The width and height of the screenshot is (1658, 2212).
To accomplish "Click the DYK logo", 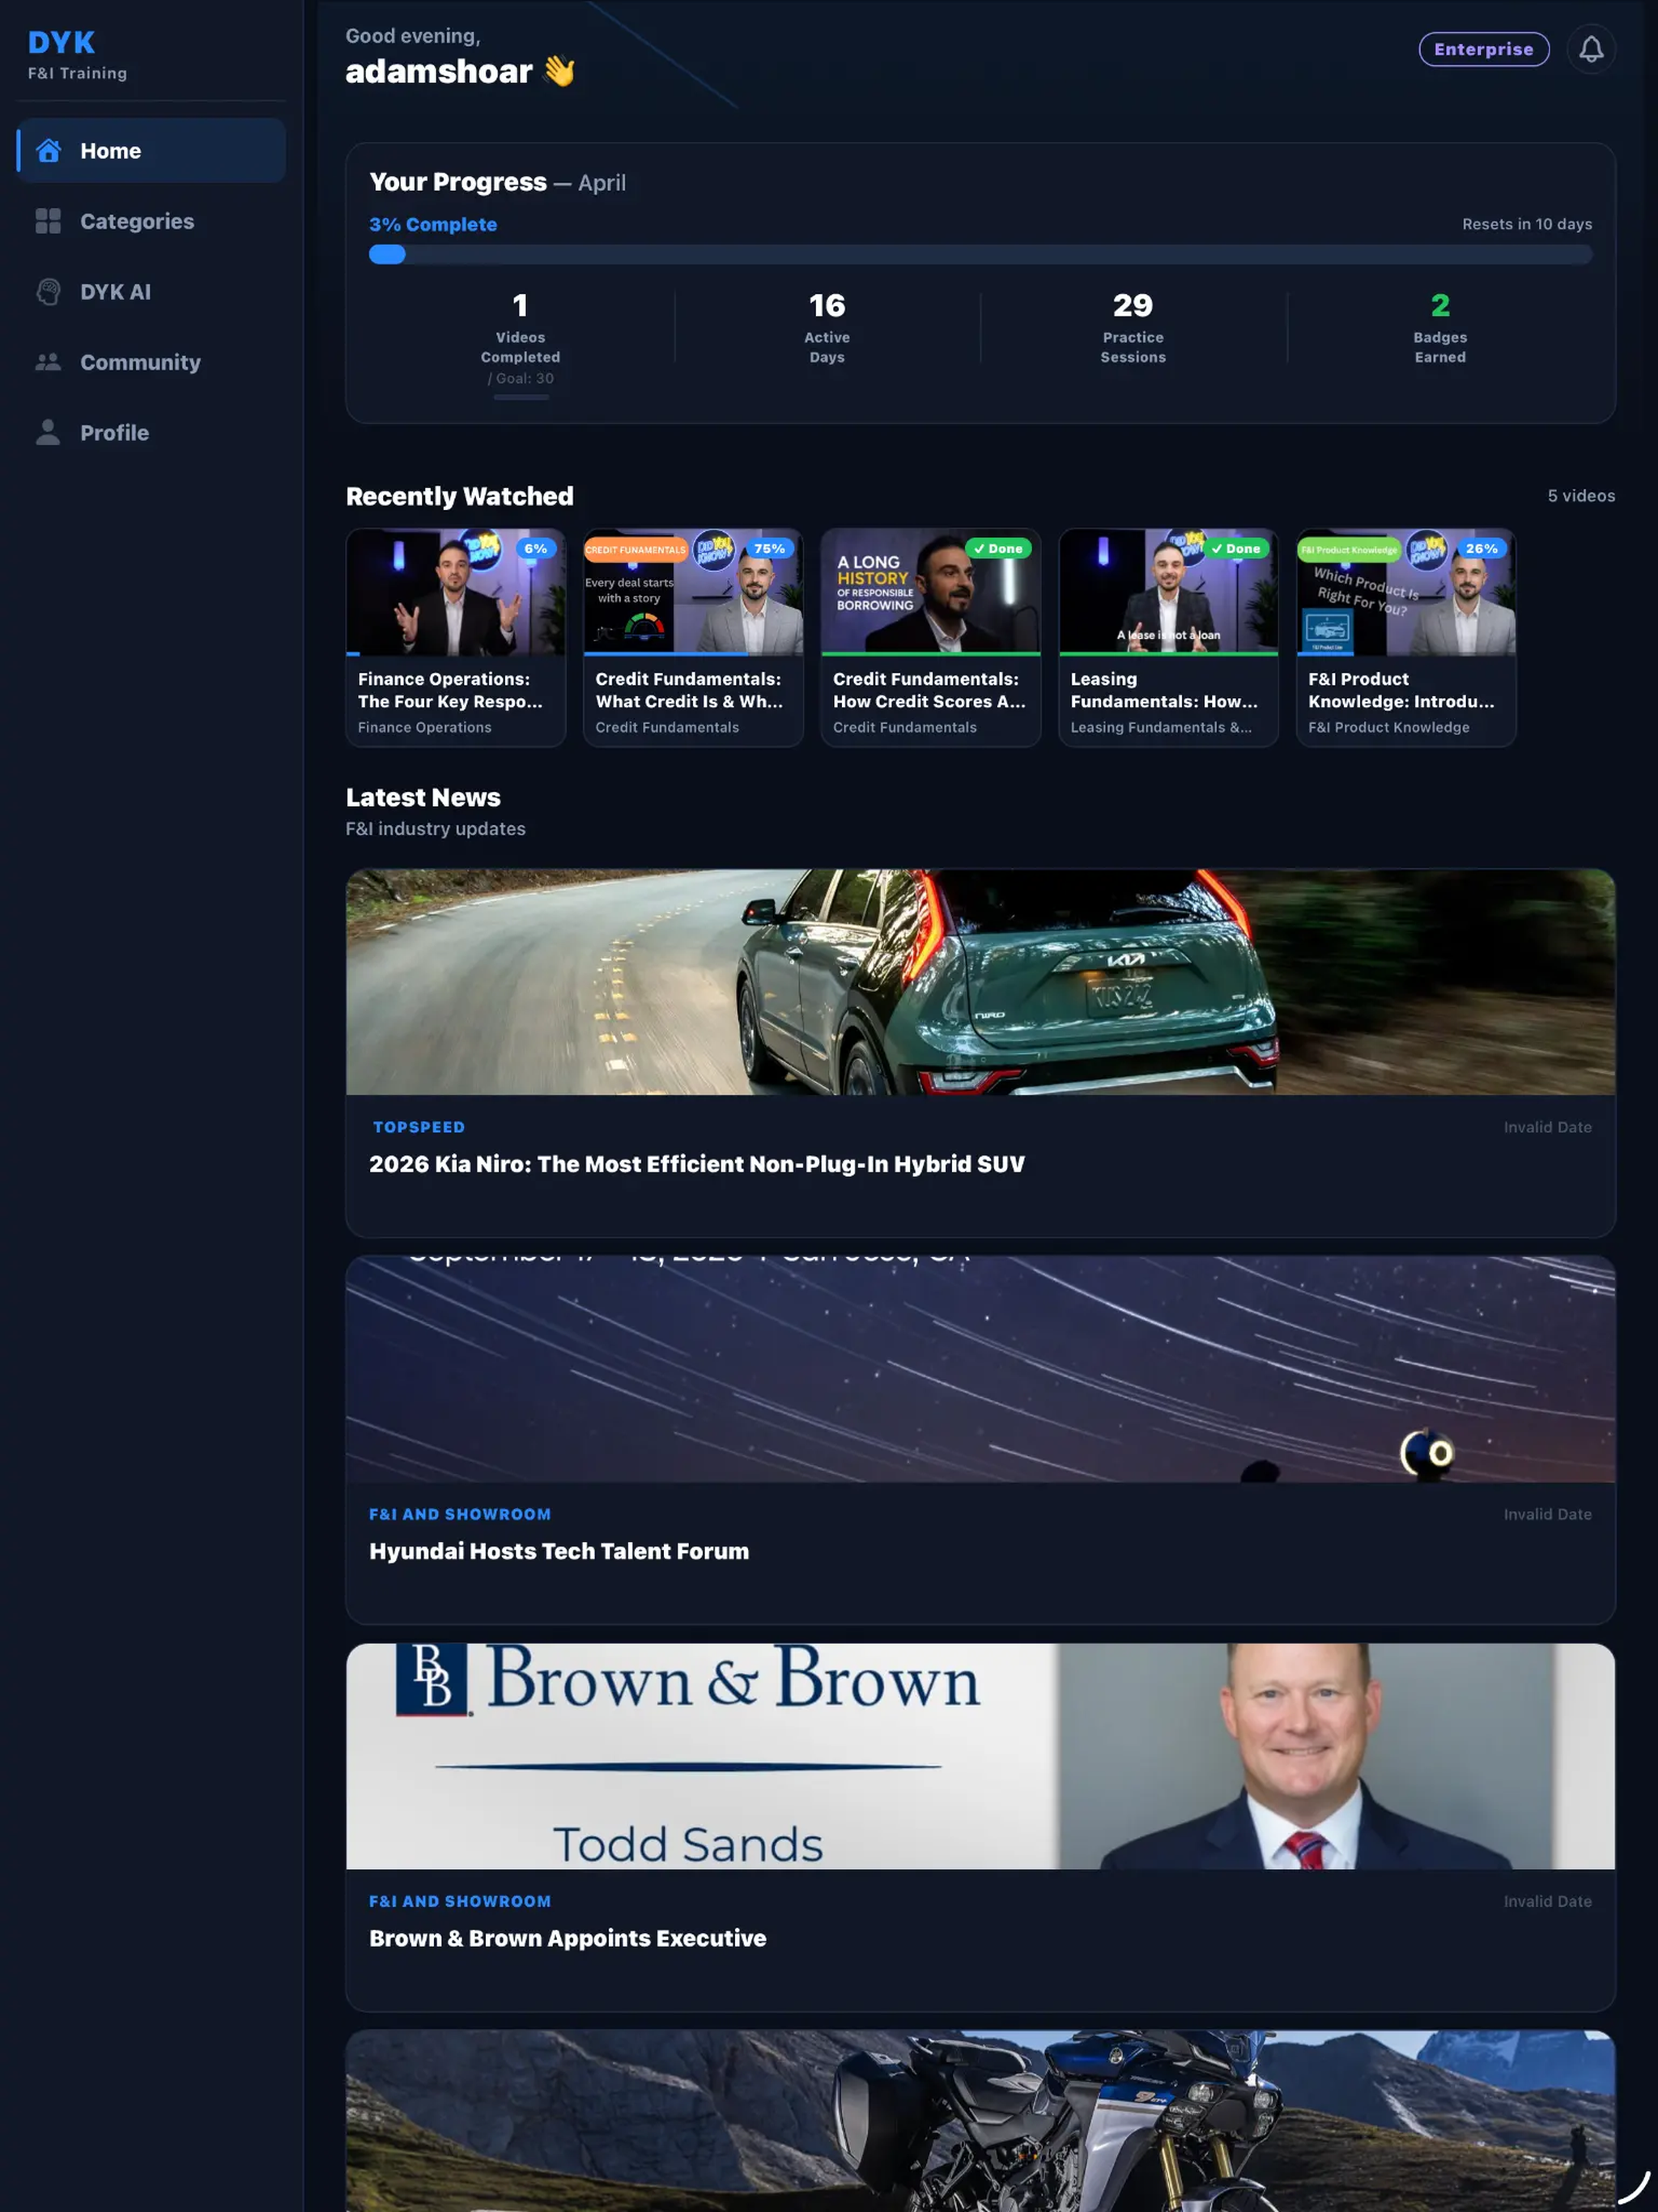I will [62, 43].
